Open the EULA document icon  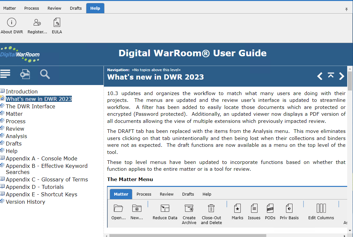57,23
